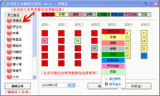Click the heart icon next to 唐小甫
This screenshot has height=96, width=160.
(9, 64)
